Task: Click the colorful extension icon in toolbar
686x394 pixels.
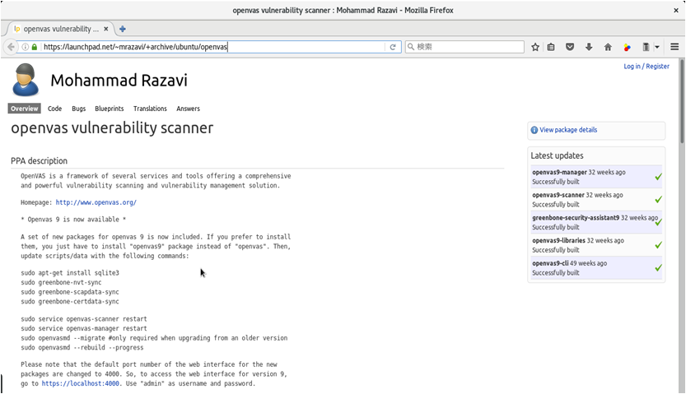Action: click(627, 47)
